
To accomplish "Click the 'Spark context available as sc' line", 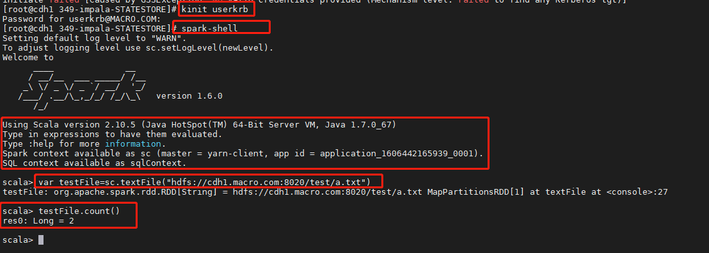I will pos(243,154).
